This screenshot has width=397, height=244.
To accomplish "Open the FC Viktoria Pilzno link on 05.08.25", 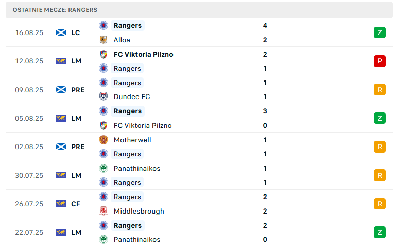I will coord(143,125).
